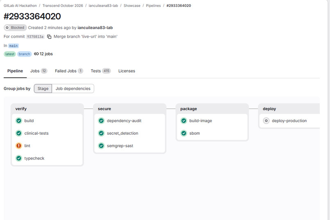Click the 12 jobs text
The width and height of the screenshot is (330, 220).
(x=46, y=54)
